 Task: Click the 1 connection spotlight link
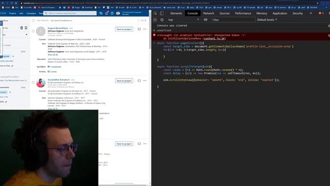[56, 67]
